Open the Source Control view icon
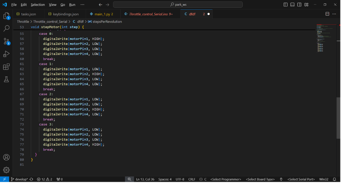341x183 pixels. point(6,41)
